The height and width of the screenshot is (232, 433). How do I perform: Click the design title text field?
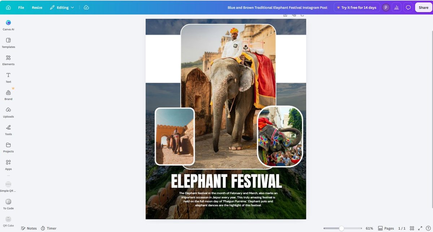coord(277,8)
